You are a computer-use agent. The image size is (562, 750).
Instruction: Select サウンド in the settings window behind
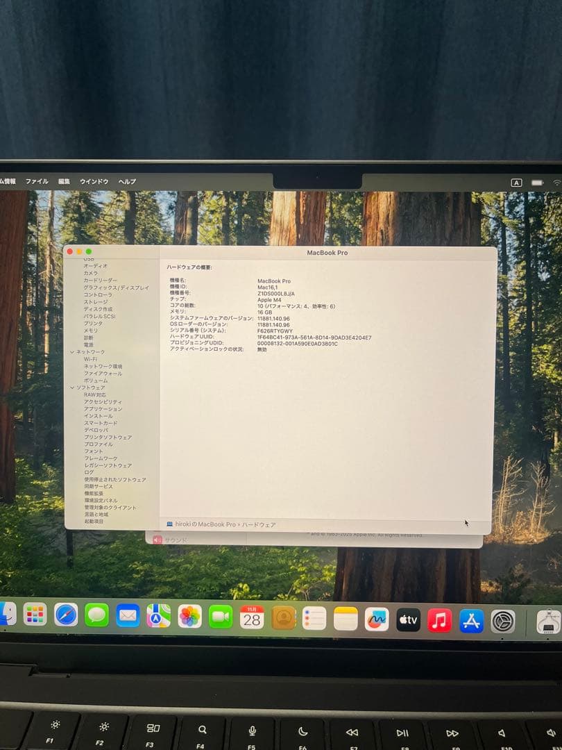pyautogui.click(x=170, y=540)
